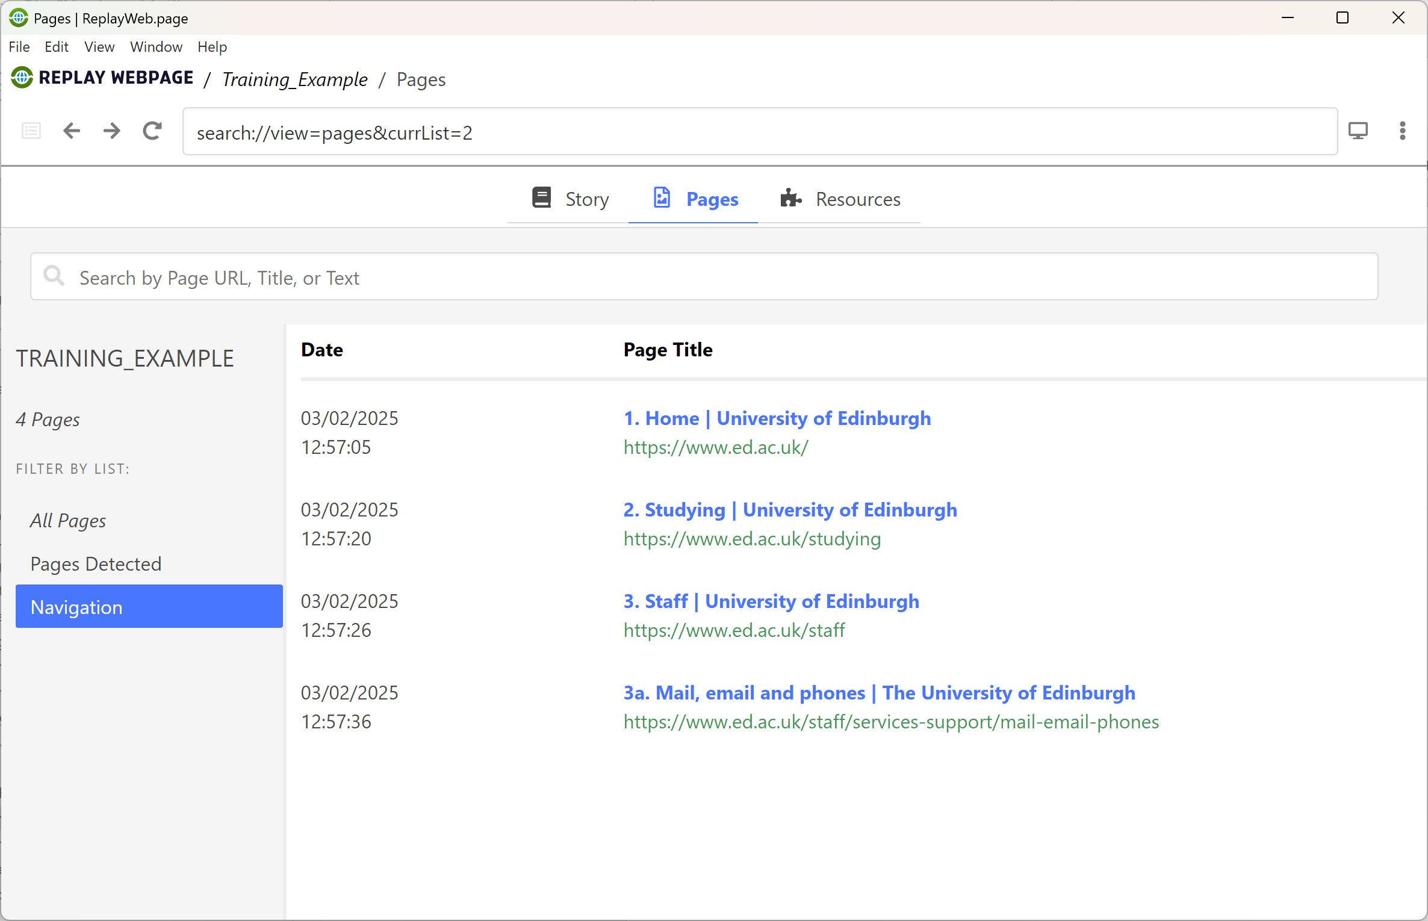Reload using the circular refresh icon

(x=152, y=131)
